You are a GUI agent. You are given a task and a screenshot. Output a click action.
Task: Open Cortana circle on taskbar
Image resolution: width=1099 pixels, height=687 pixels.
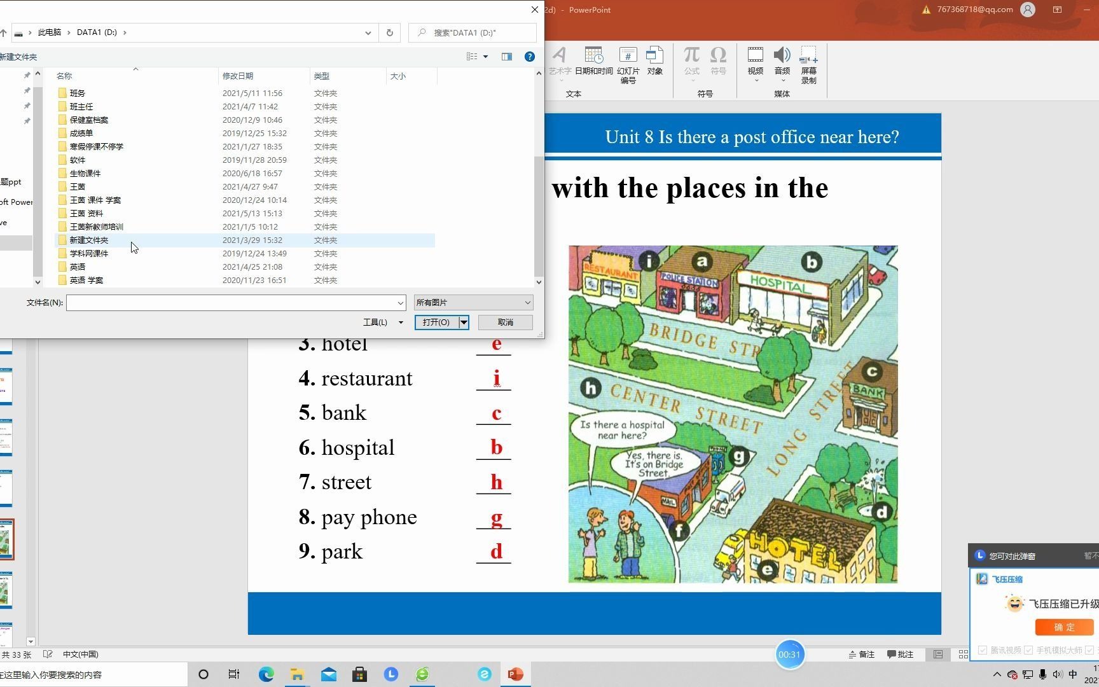(x=204, y=674)
